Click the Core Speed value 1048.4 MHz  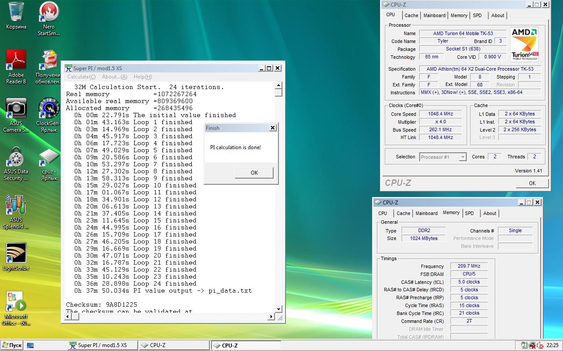pos(440,114)
